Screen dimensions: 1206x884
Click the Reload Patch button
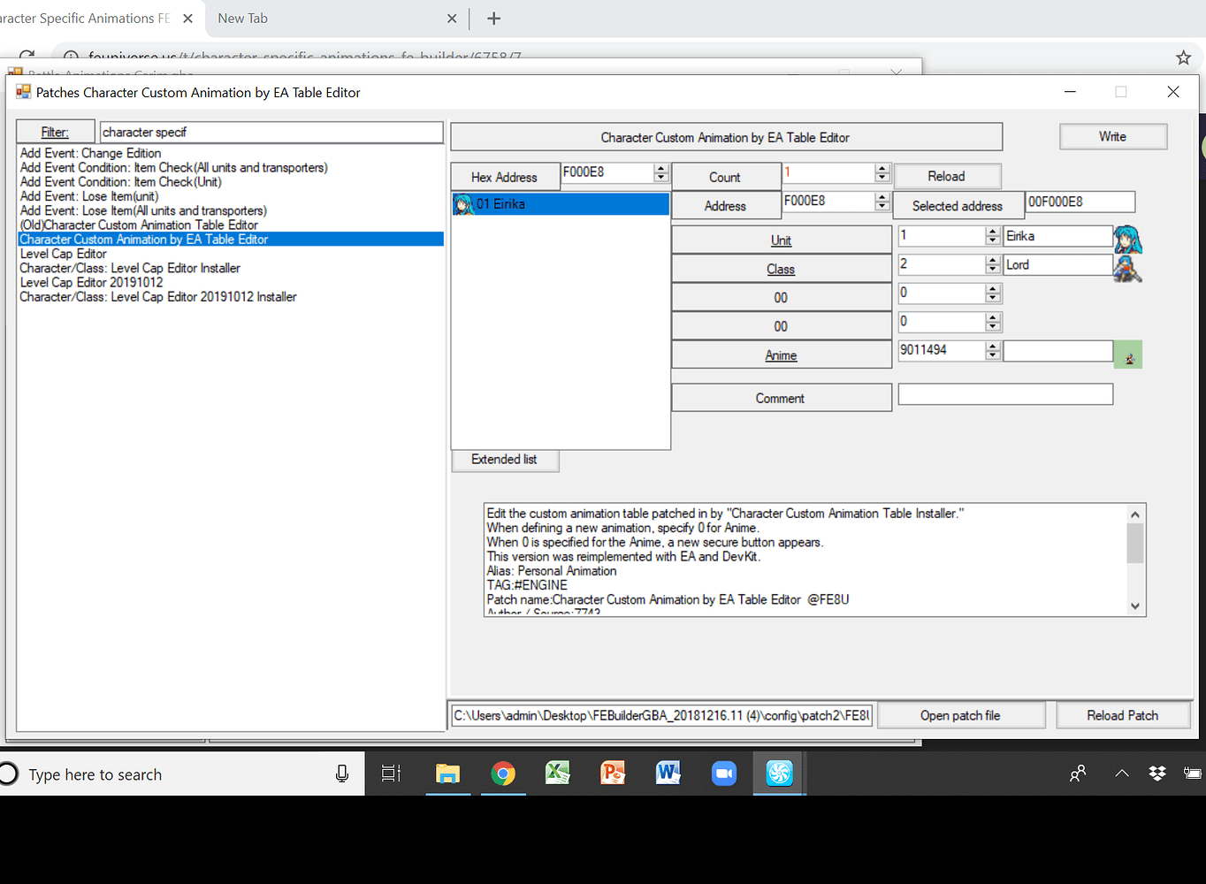[1122, 715]
